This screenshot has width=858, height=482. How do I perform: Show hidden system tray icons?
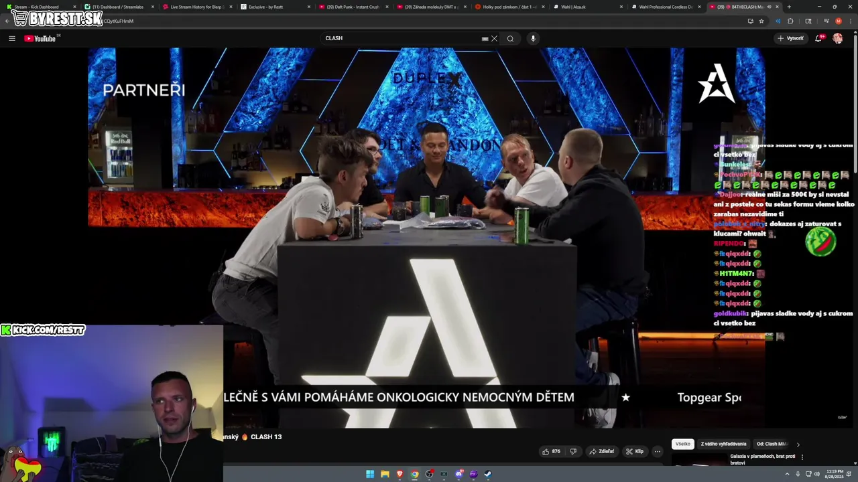[x=788, y=474]
